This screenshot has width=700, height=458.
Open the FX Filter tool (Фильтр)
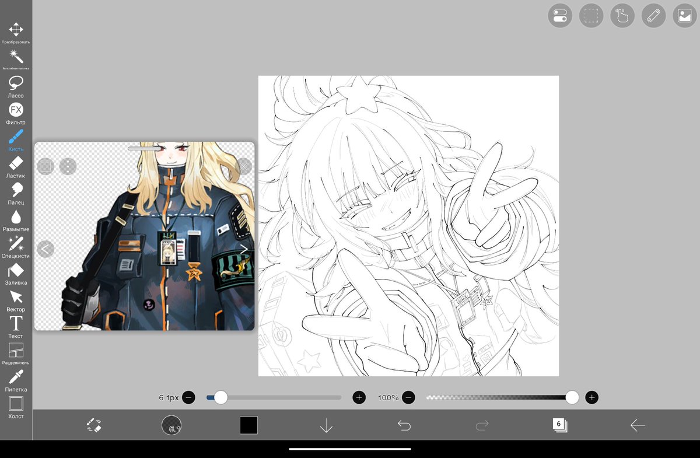[x=16, y=114]
